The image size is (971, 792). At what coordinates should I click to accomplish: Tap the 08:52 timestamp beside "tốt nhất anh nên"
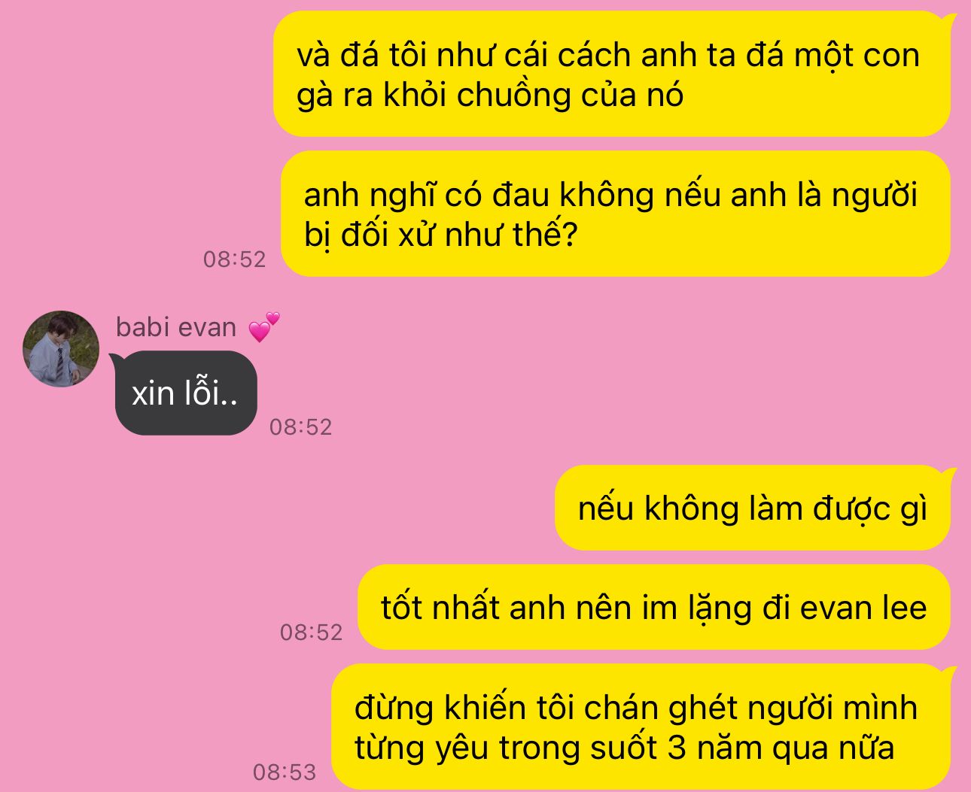click(x=311, y=632)
